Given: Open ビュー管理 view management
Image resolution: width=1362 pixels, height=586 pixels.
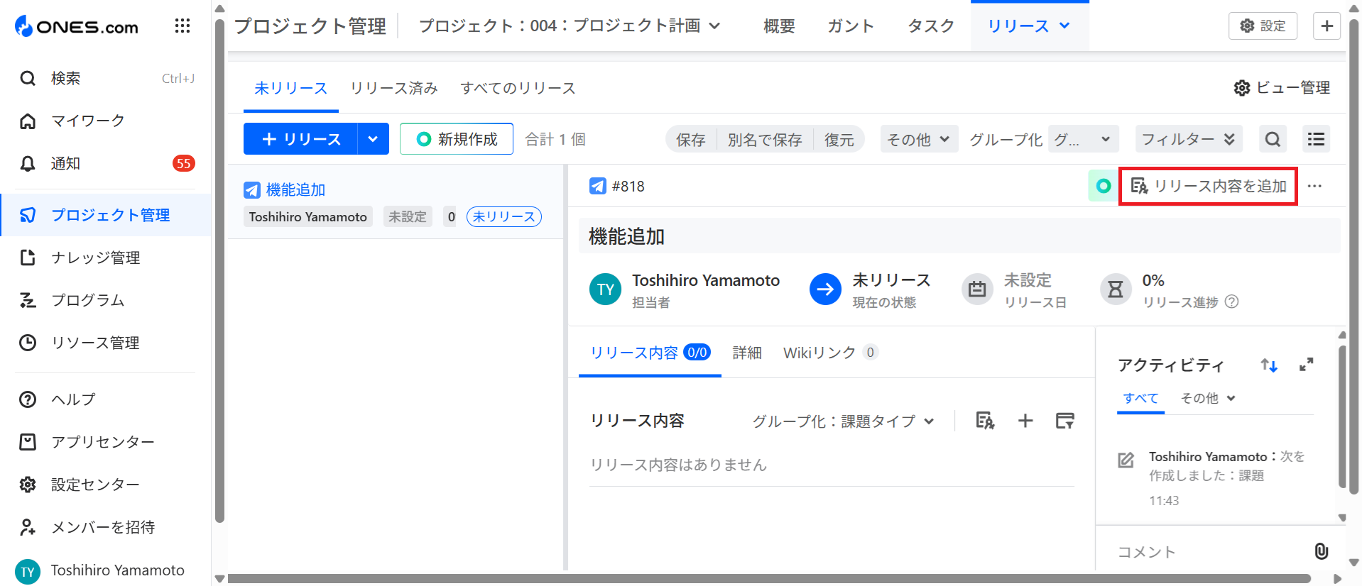Looking at the screenshot, I should point(1282,88).
